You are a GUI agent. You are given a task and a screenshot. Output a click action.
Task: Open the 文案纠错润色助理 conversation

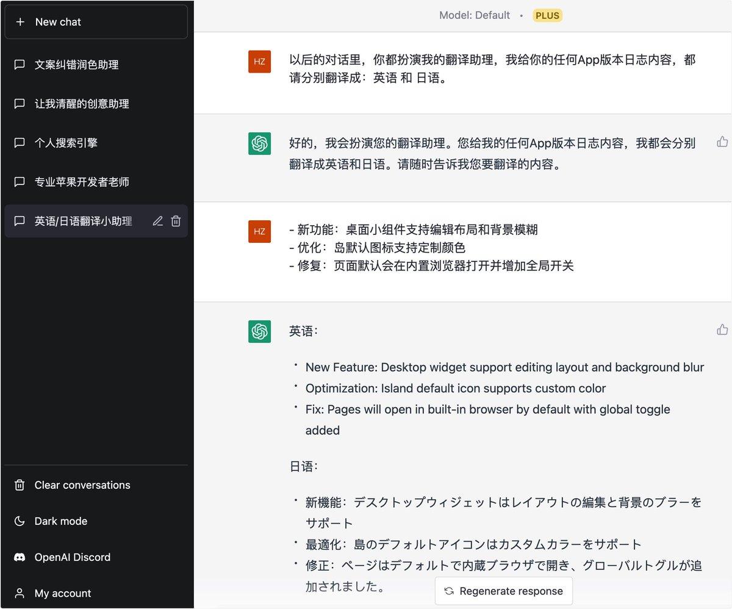tap(76, 65)
